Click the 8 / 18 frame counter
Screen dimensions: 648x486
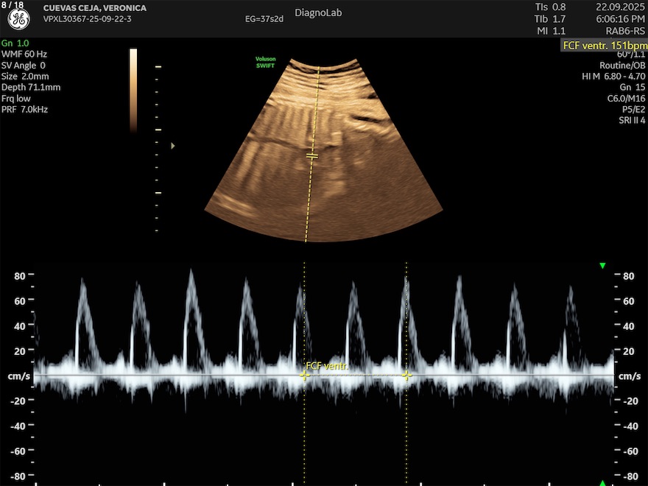[12, 6]
